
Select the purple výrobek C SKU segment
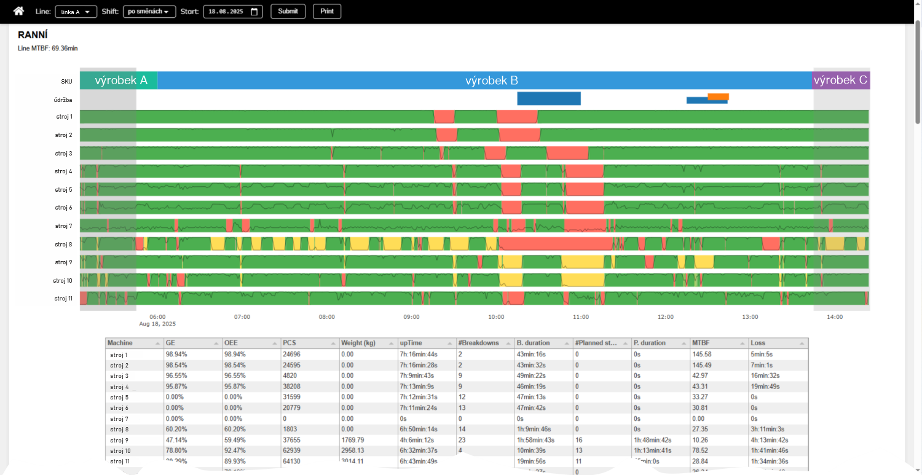(x=841, y=80)
